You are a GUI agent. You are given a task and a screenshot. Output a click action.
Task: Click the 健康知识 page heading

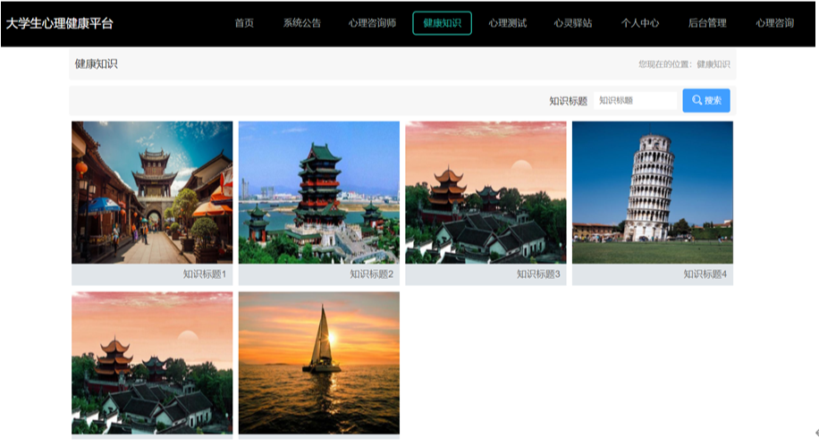tap(96, 63)
